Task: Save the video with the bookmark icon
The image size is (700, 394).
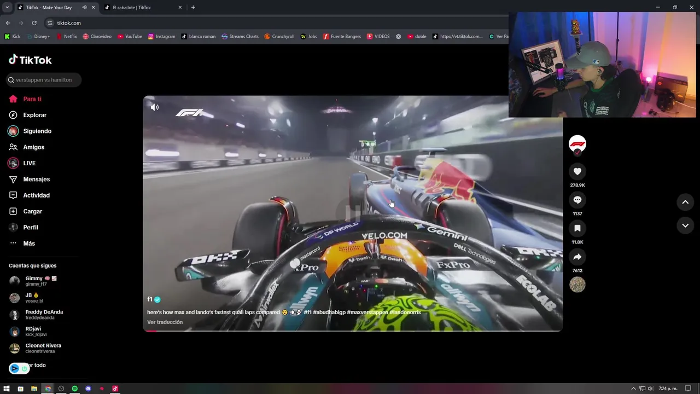Action: point(577,228)
